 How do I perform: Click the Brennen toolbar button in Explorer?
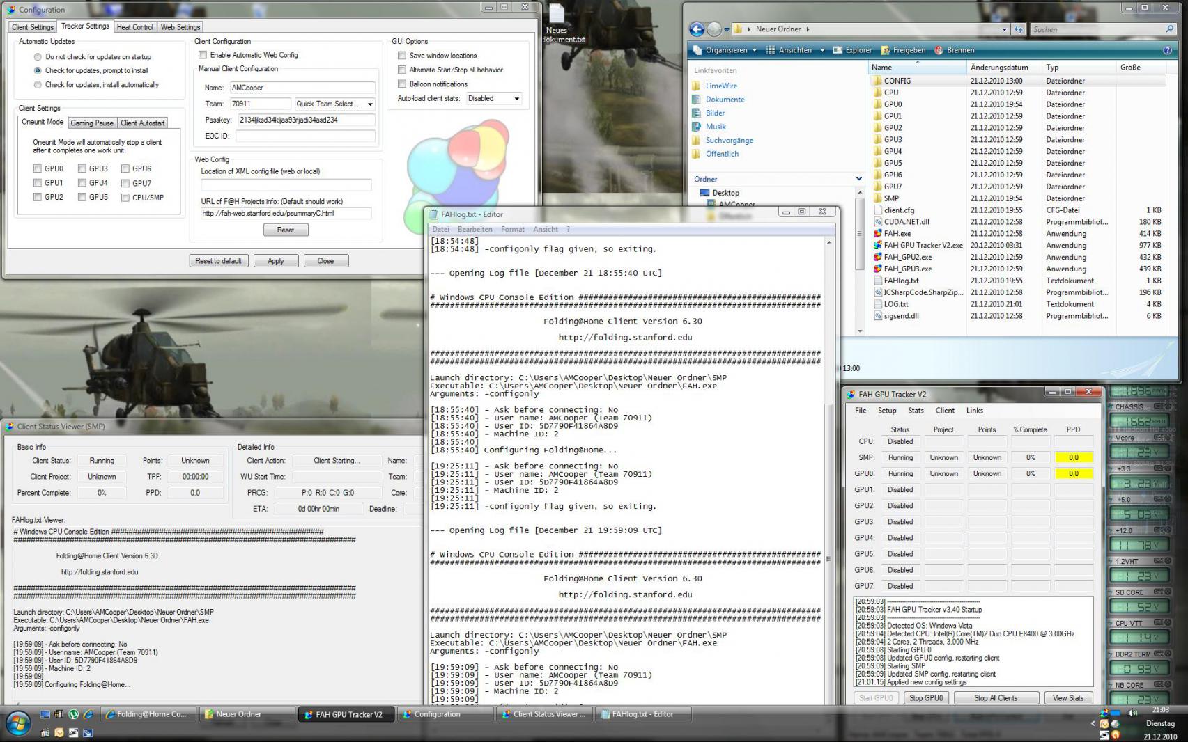[x=954, y=50]
